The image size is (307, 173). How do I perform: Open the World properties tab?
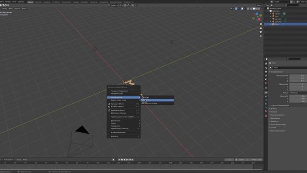point(266,83)
